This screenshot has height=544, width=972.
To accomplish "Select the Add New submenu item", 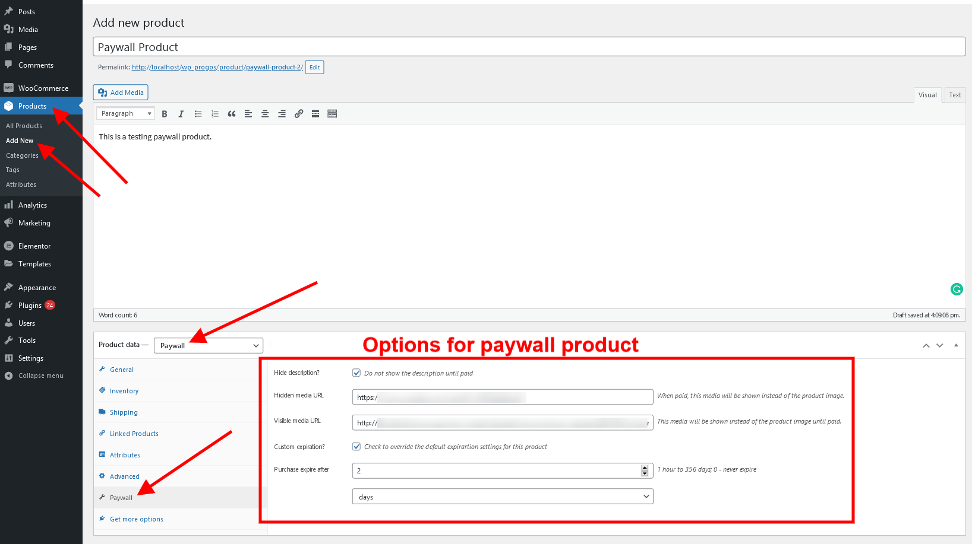I will click(x=20, y=141).
